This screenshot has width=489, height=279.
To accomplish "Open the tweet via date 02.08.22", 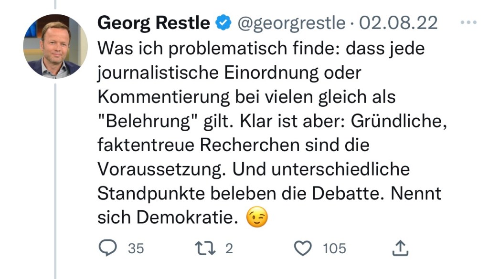I will coord(398,22).
